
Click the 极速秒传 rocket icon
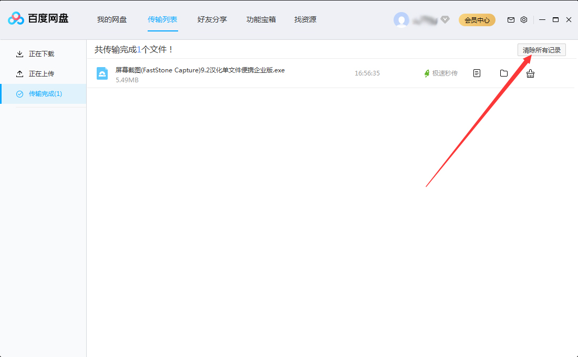click(426, 73)
